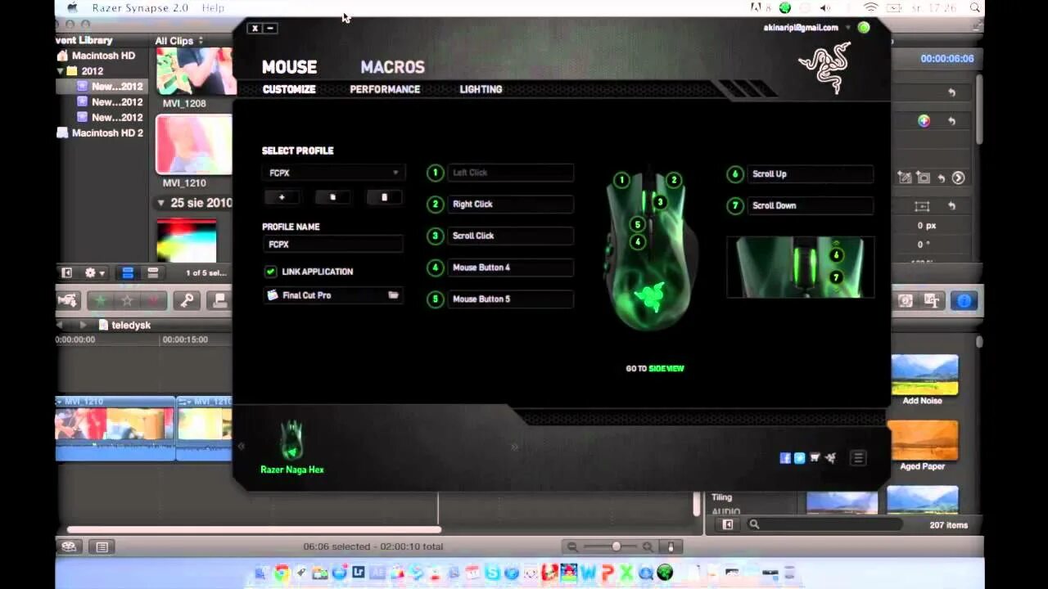The height and width of the screenshot is (589, 1048).
Task: Click the keyword key icon in Final Cut
Action: [x=187, y=301]
